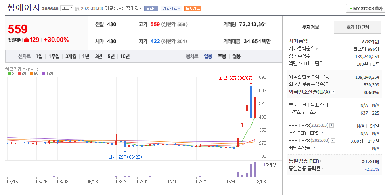Click the 시가총액 value 778억원
Screen dimensions: 385x195
(x=370, y=41)
